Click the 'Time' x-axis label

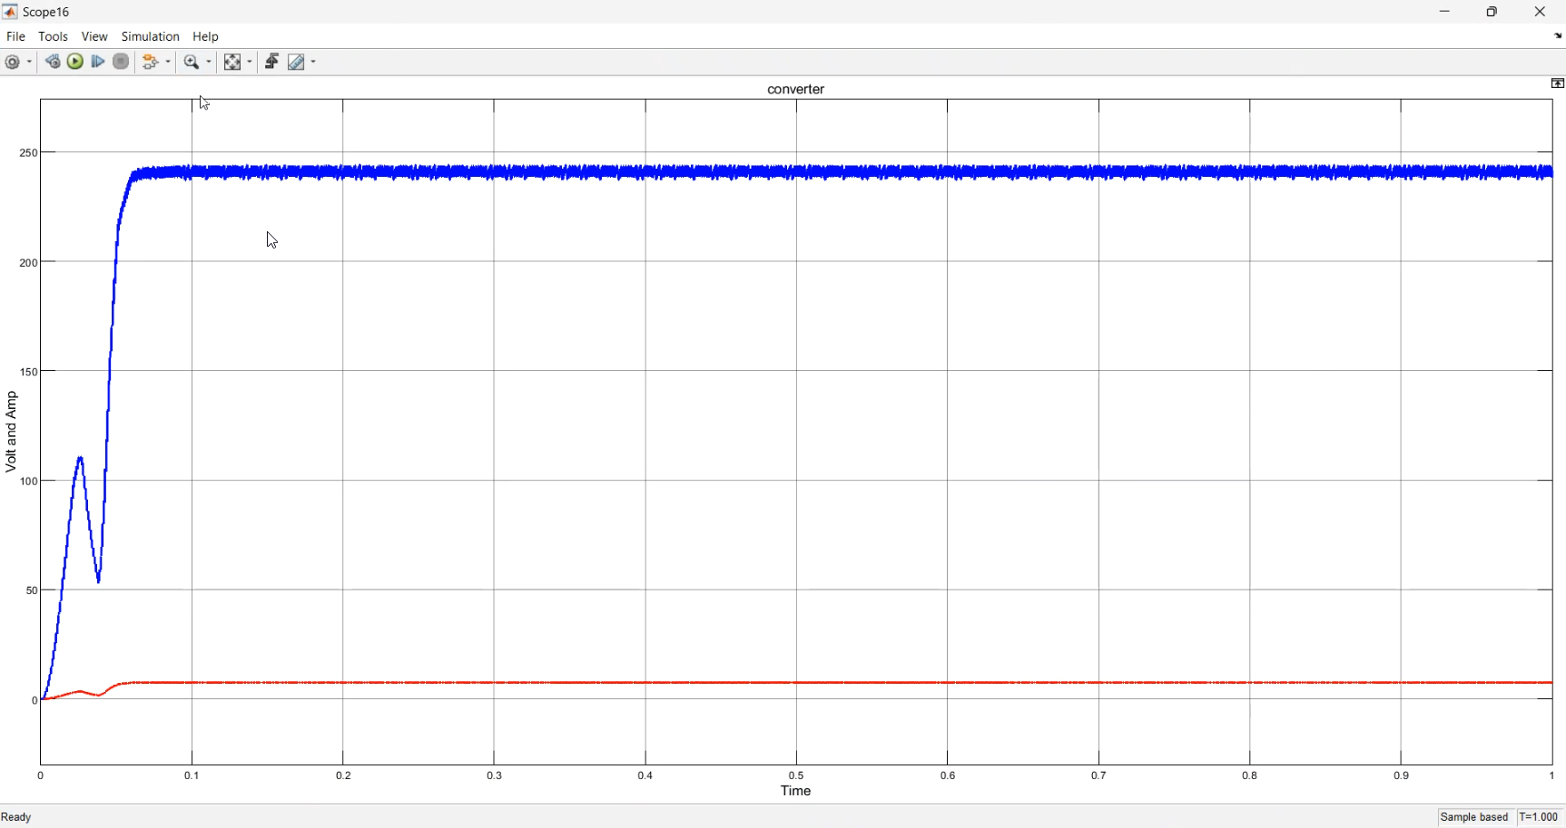[796, 791]
